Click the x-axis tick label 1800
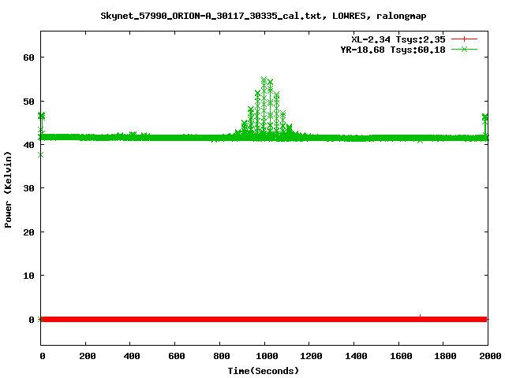The image size is (505, 378). tap(445, 356)
